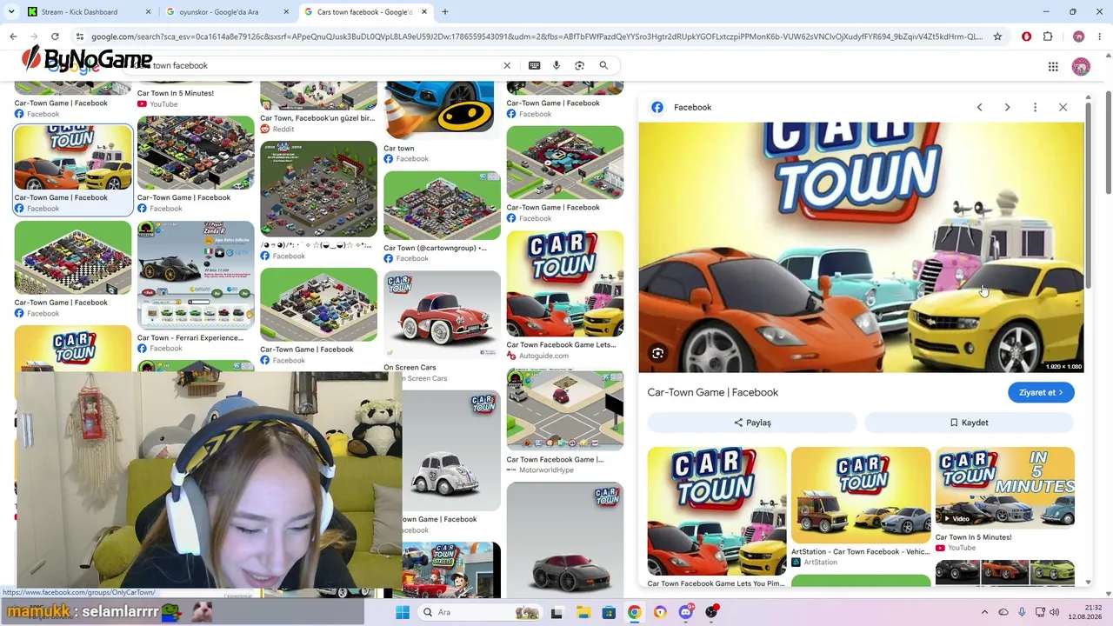This screenshot has height=626, width=1113.
Task: Select the highlighted Car-Town Game orange car thumbnail
Action: click(x=73, y=157)
